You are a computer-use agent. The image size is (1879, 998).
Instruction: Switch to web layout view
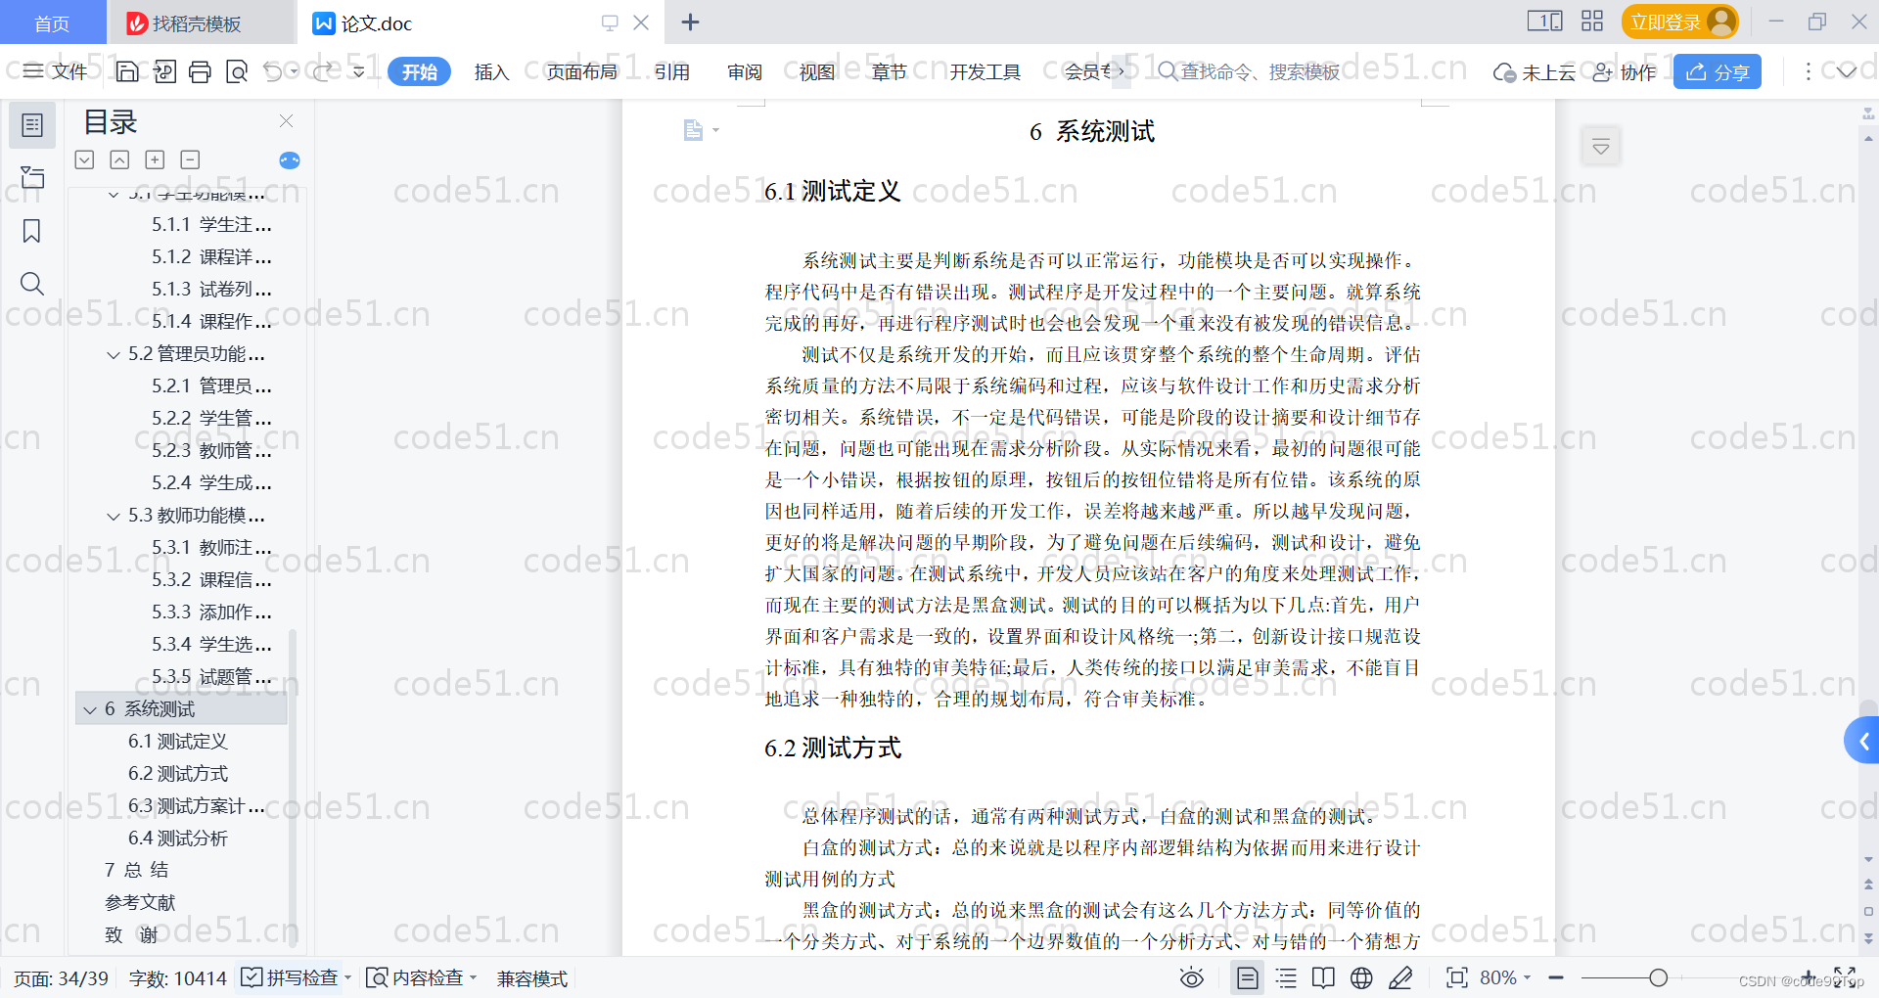click(x=1361, y=977)
